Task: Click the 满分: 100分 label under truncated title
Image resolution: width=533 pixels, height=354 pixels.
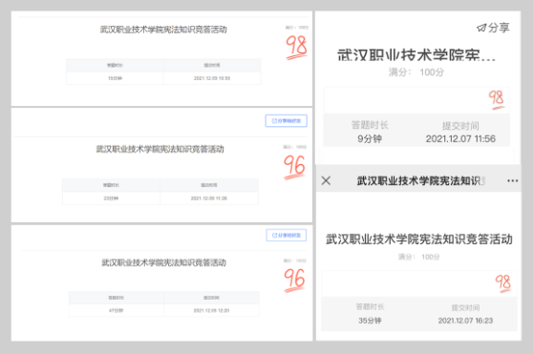Action: pos(416,72)
